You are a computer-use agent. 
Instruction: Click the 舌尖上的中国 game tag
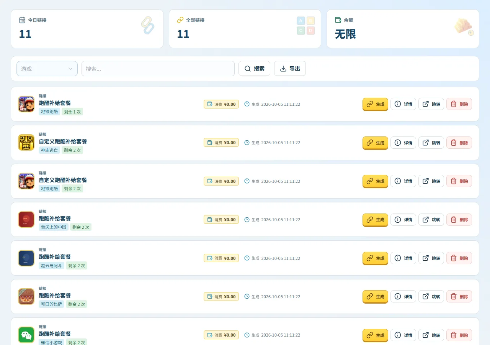tap(54, 227)
